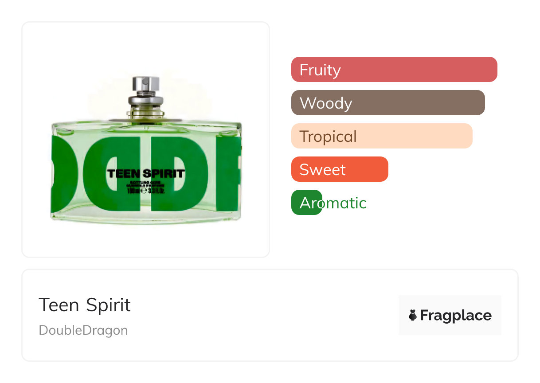Click the Tropical label text
The width and height of the screenshot is (540, 383).
(328, 136)
